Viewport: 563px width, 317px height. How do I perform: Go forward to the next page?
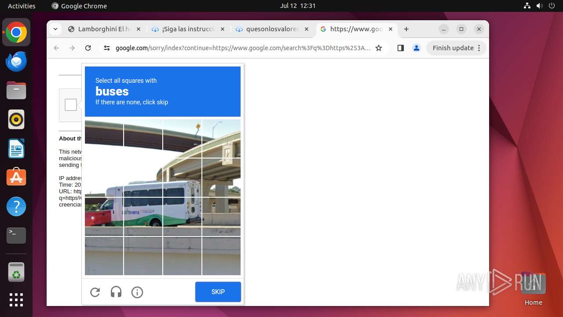point(72,48)
